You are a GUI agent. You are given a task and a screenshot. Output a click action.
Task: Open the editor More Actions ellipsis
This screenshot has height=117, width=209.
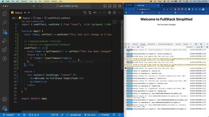pyautogui.click(x=119, y=13)
